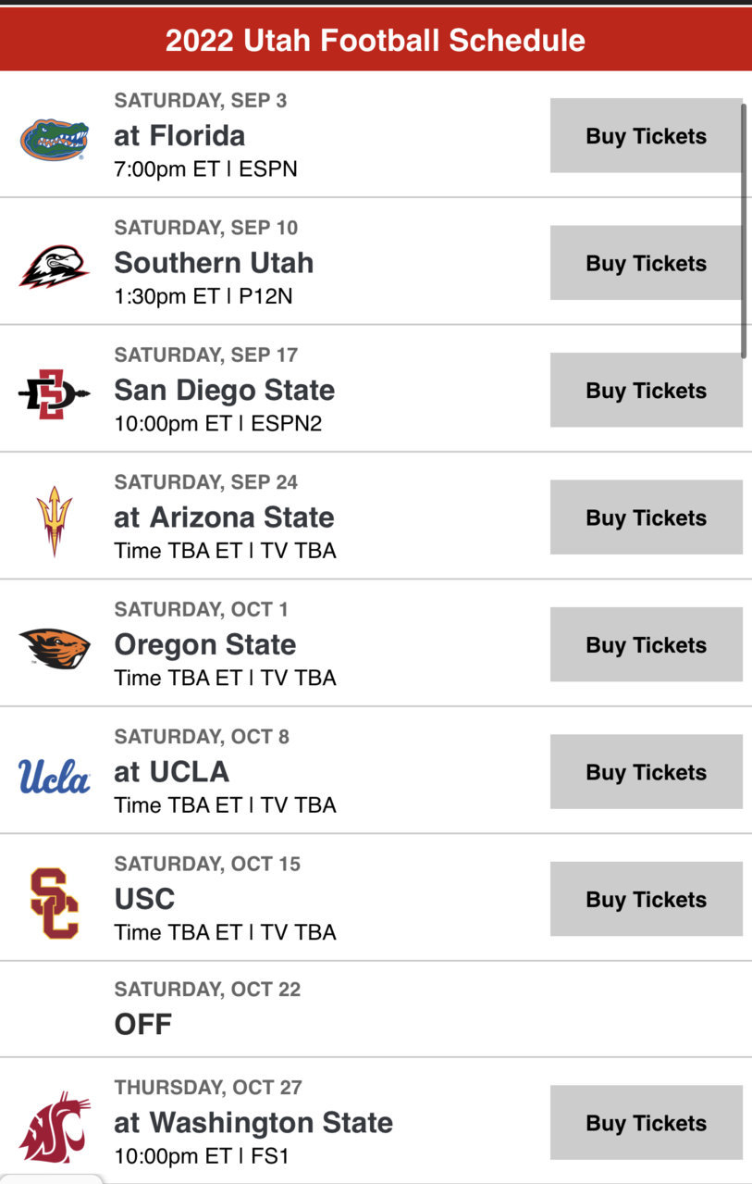Buy tickets for San Diego State game
The height and width of the screenshot is (1184, 752).
pos(647,391)
